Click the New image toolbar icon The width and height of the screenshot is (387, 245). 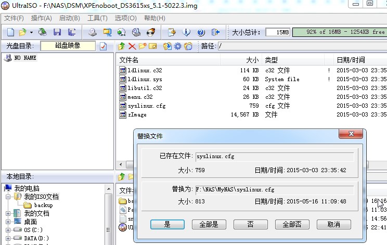click(x=10, y=32)
